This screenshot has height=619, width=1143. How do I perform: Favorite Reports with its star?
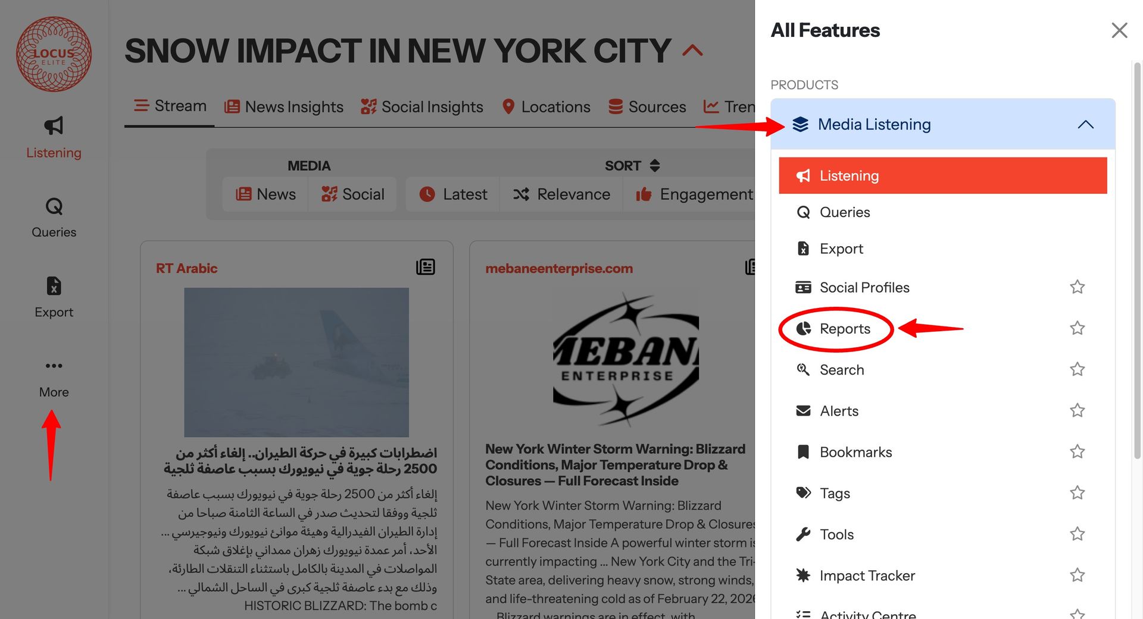tap(1077, 328)
